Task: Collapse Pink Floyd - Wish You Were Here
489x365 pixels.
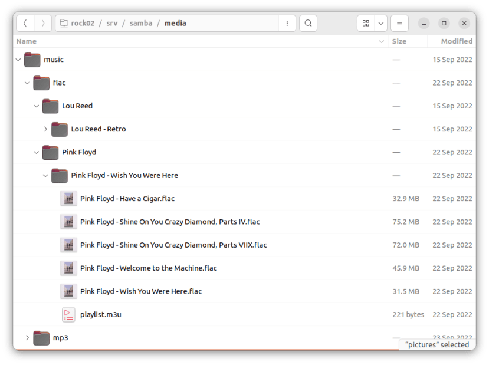Action: pos(45,176)
